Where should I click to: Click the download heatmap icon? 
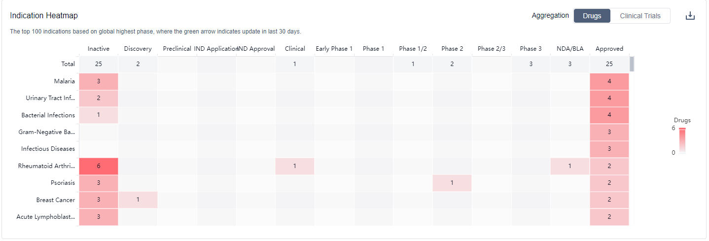(x=690, y=16)
